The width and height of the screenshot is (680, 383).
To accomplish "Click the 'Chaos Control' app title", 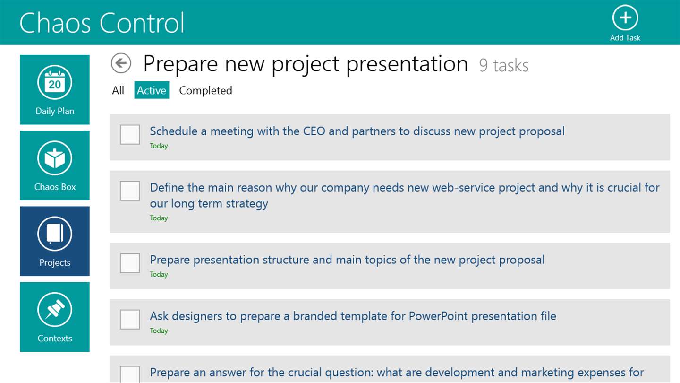I will [102, 22].
